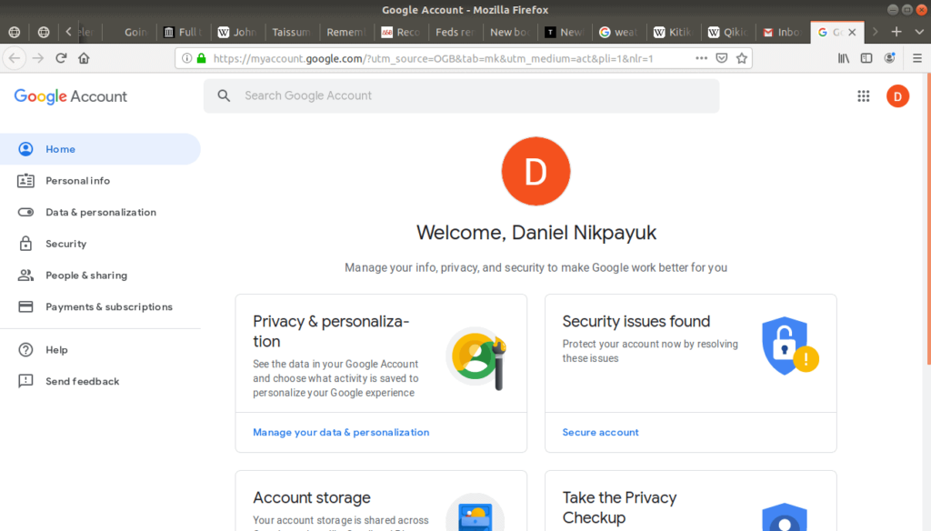Switch to the Goin tab
The width and height of the screenshot is (931, 531).
point(129,32)
